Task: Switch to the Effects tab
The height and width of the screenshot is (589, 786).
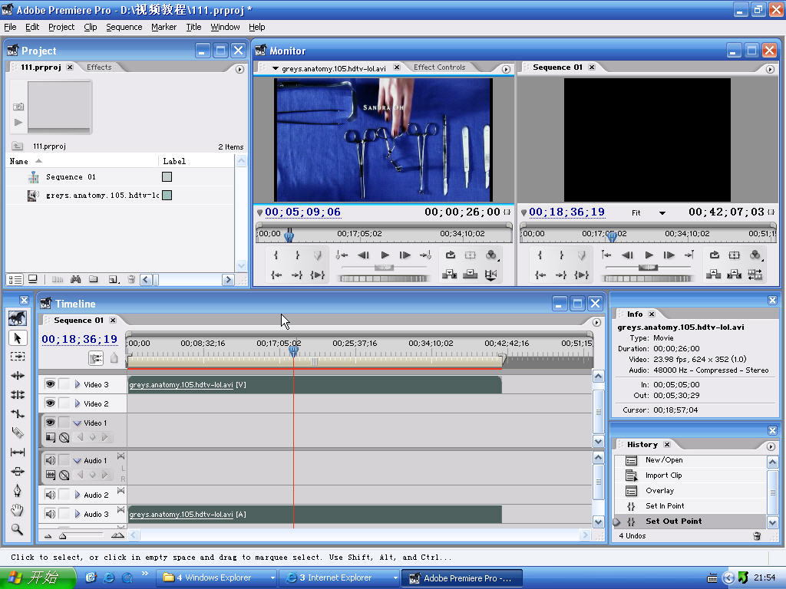Action: (99, 67)
